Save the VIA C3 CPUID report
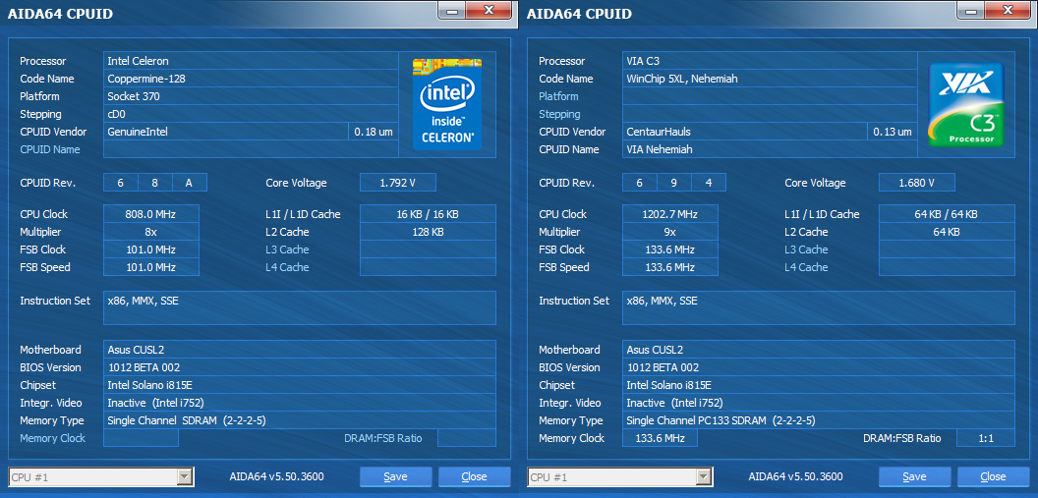Image resolution: width=1038 pixels, height=498 pixels. pyautogui.click(x=915, y=476)
